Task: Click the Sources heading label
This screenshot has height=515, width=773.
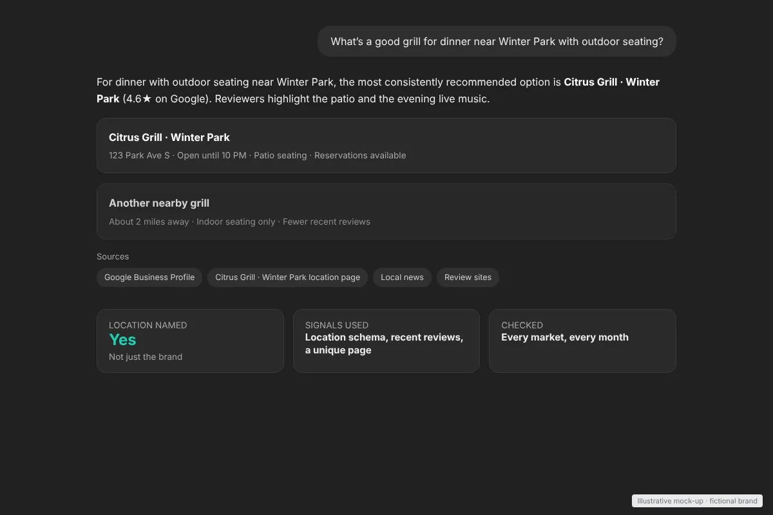Action: 113,256
